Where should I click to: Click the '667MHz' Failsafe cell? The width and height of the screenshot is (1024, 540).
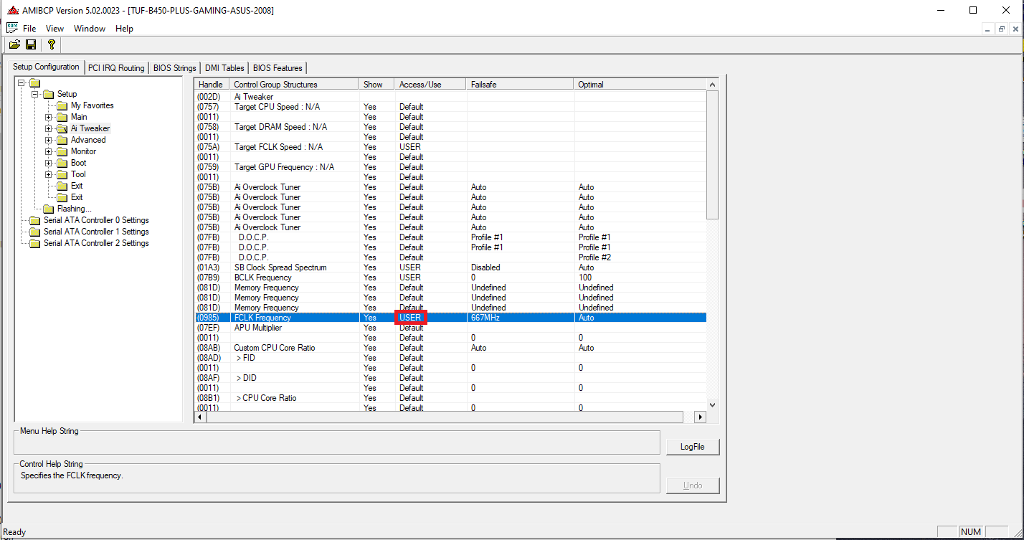[x=485, y=318]
